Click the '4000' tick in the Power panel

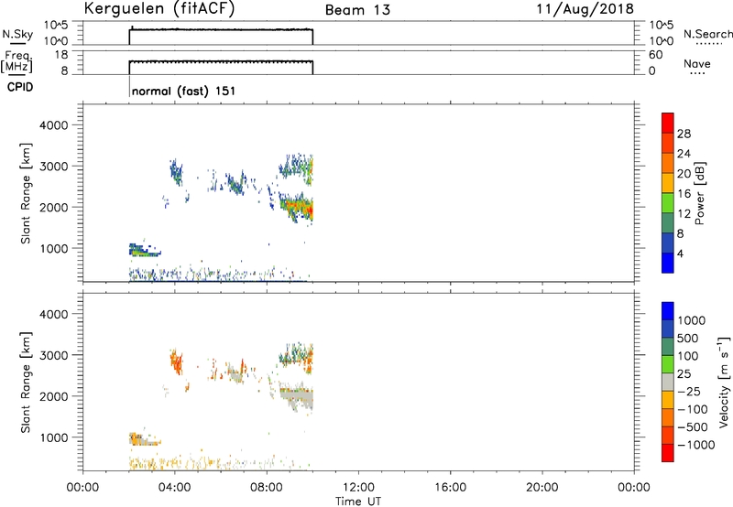pos(53,125)
